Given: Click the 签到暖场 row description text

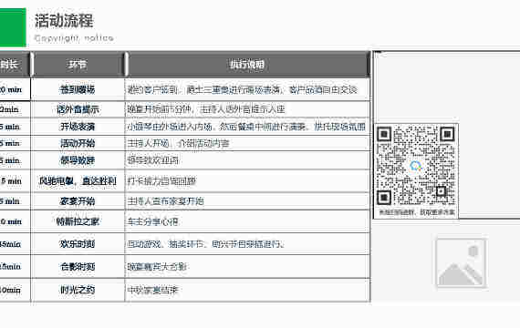Looking at the screenshot, I should coord(243,89).
